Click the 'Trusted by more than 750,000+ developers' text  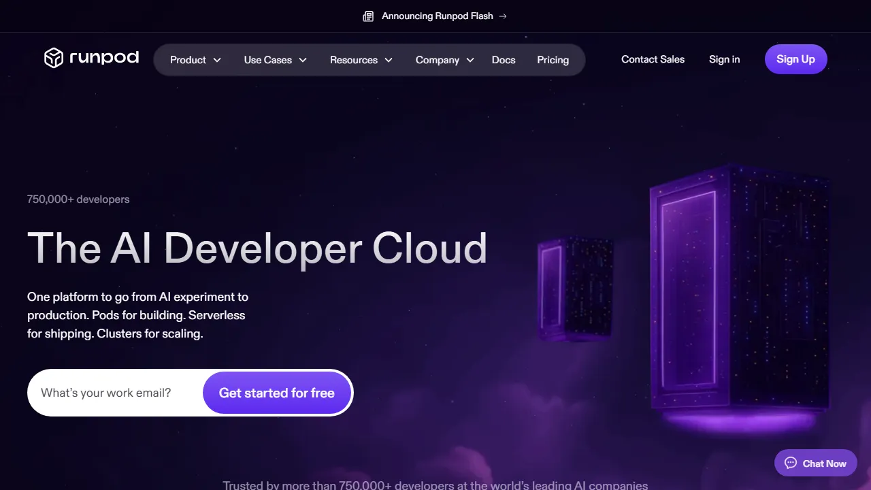pyautogui.click(x=435, y=485)
